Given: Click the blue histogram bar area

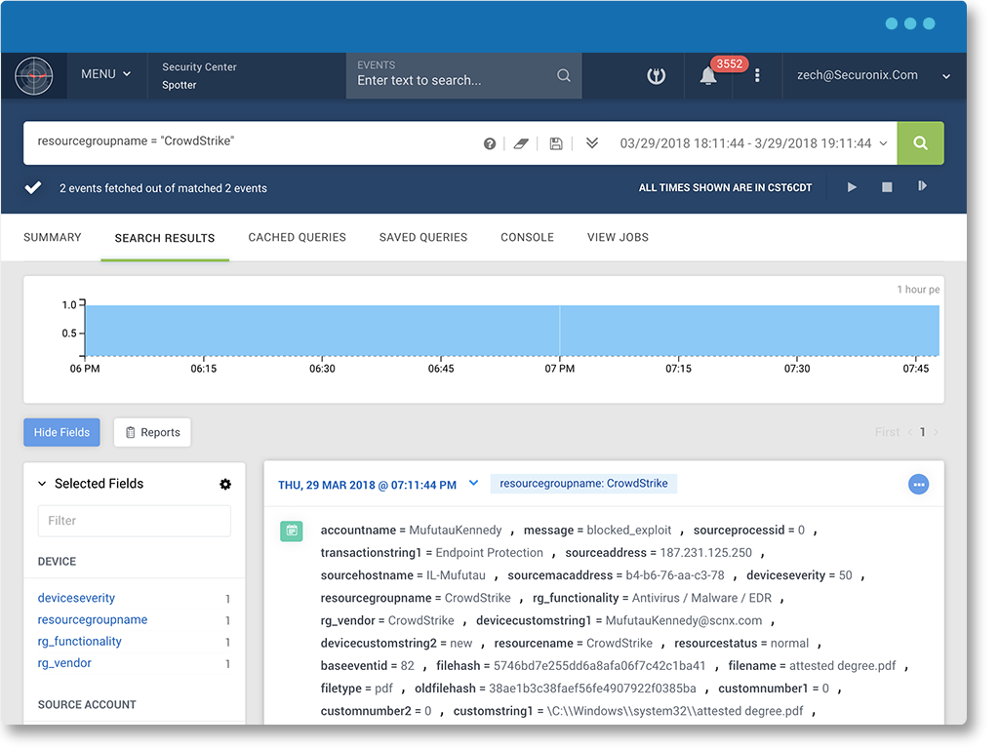Looking at the screenshot, I should pyautogui.click(x=512, y=330).
